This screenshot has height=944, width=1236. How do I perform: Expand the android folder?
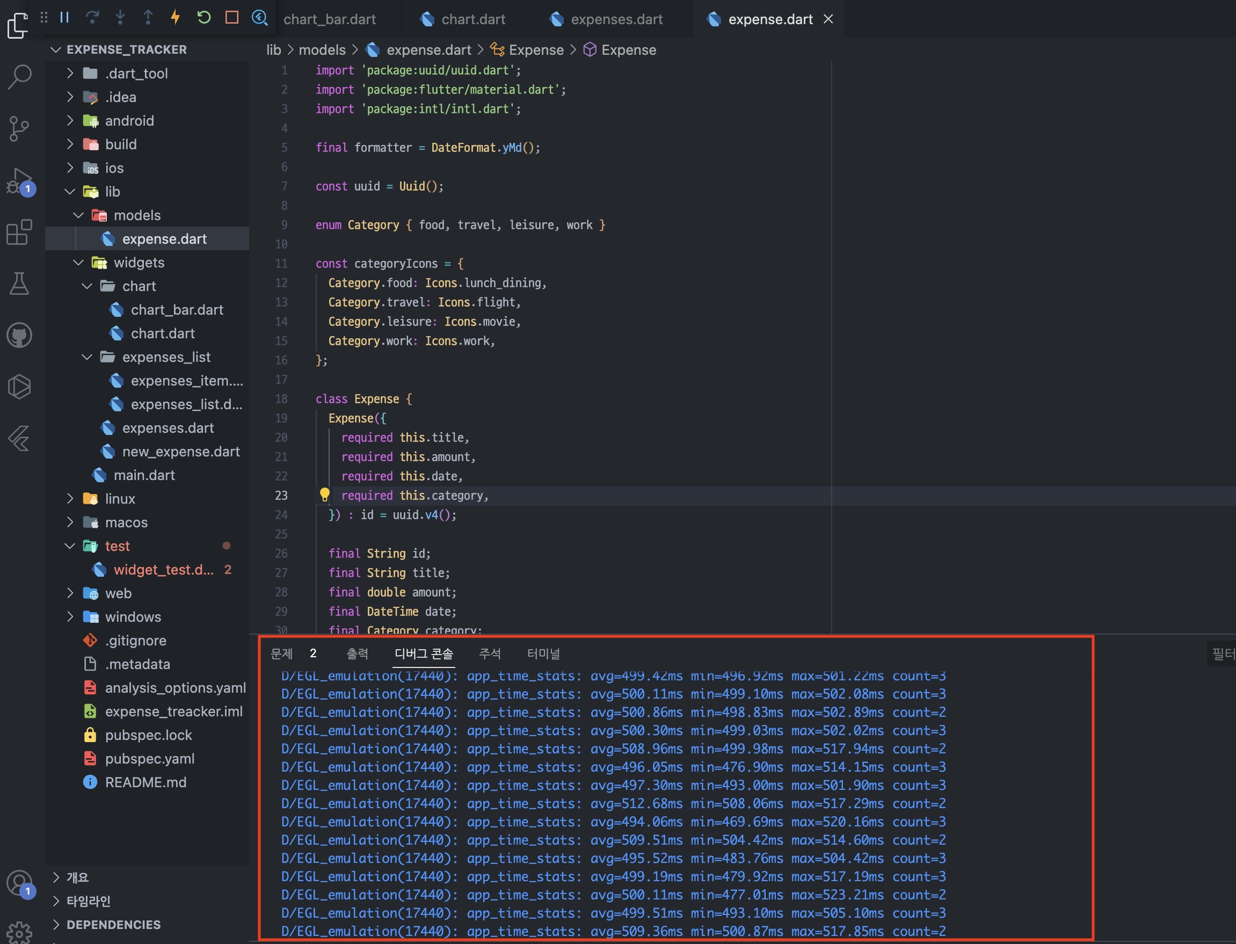click(70, 121)
